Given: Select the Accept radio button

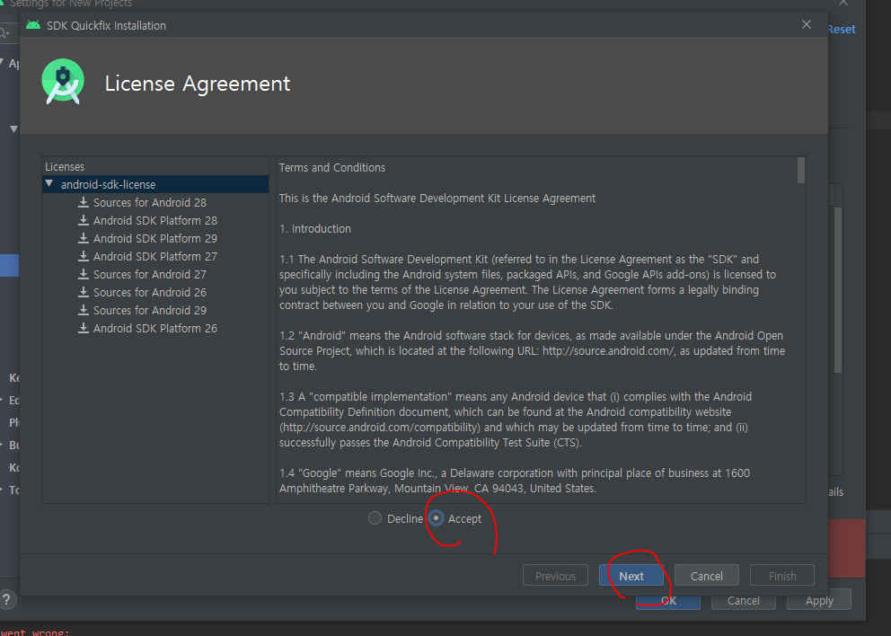Looking at the screenshot, I should pos(436,518).
